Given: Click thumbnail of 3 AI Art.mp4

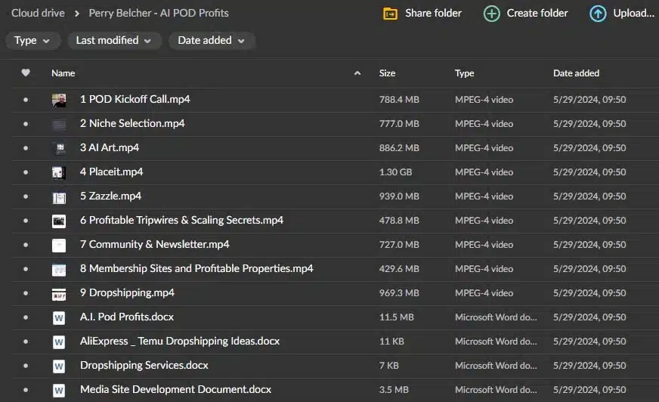Looking at the screenshot, I should (60, 148).
